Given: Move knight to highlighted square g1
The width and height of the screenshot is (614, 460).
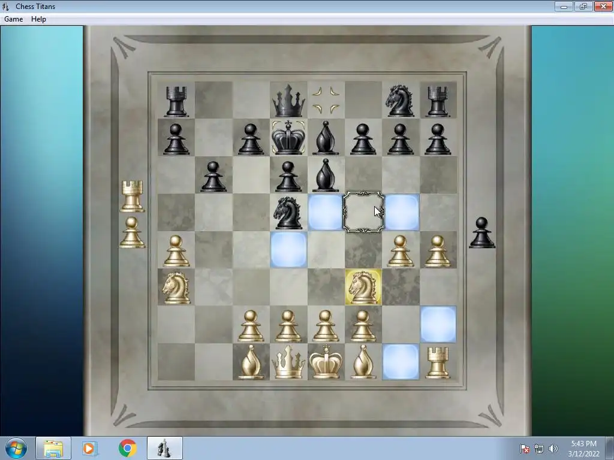Looking at the screenshot, I should coord(401,362).
